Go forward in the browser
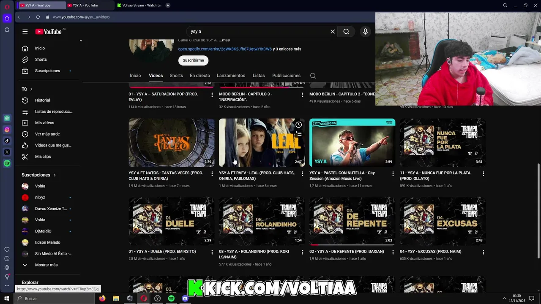Screen dimensions: 541x304 29,17
